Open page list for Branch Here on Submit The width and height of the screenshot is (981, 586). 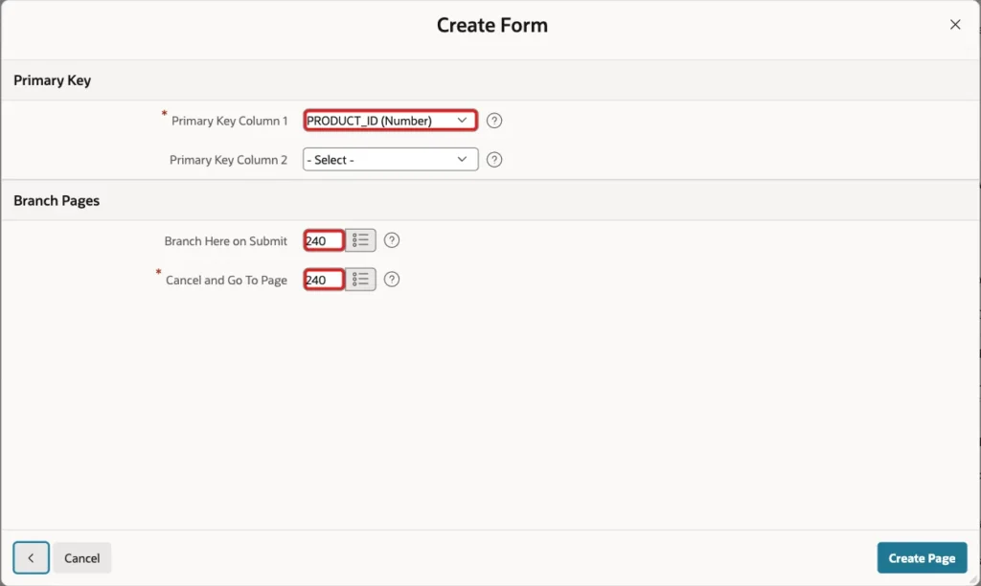click(x=360, y=240)
